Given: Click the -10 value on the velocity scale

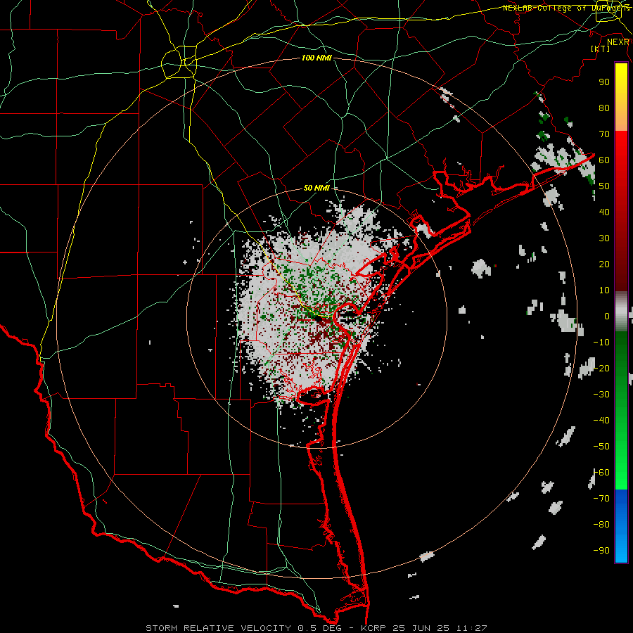Looking at the screenshot, I should [601, 343].
